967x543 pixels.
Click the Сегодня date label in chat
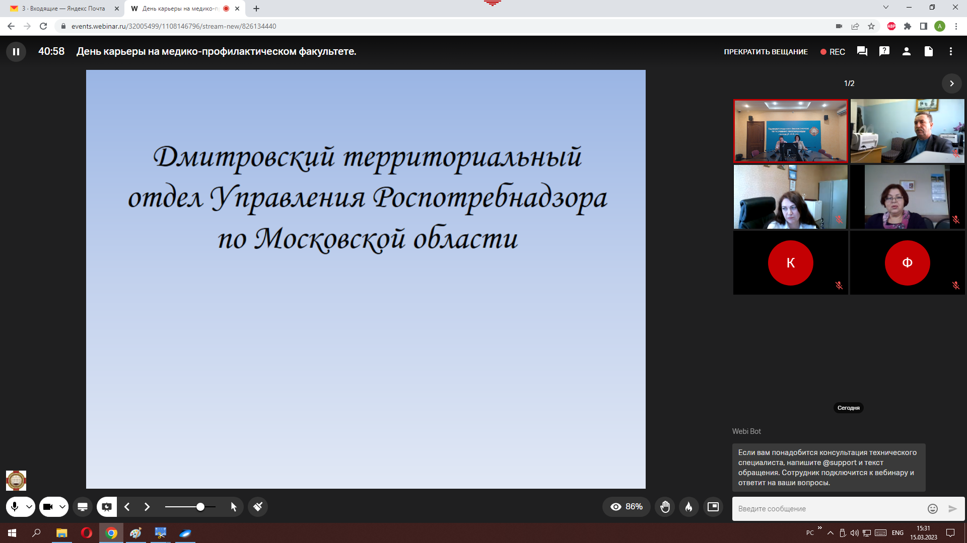click(x=848, y=408)
